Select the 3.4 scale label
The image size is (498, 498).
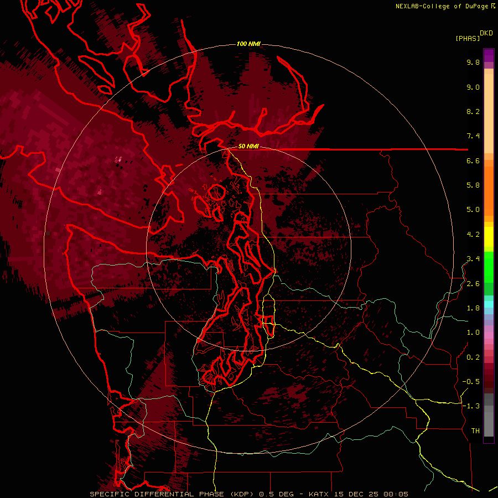tap(473, 259)
